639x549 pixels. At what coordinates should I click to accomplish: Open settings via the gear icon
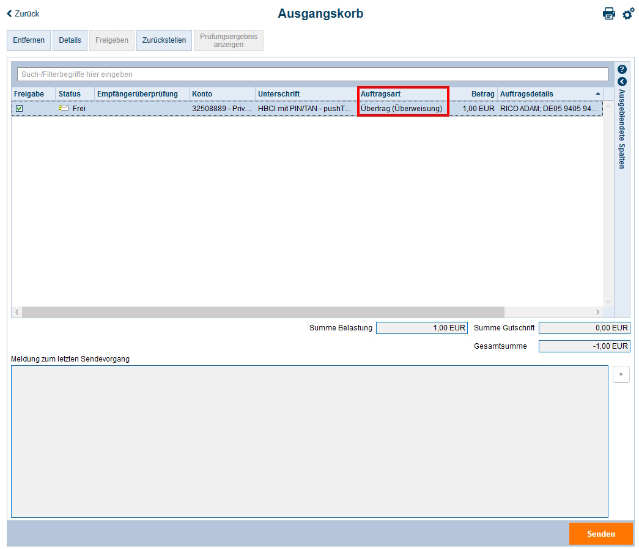tap(628, 13)
